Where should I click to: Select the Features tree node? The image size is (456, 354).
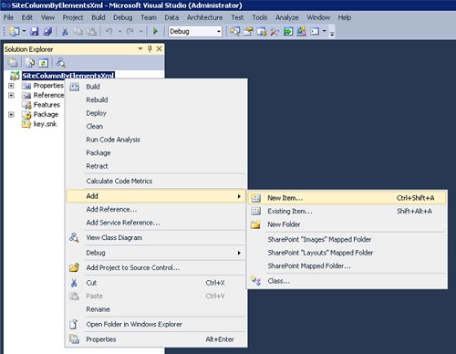[x=47, y=105]
